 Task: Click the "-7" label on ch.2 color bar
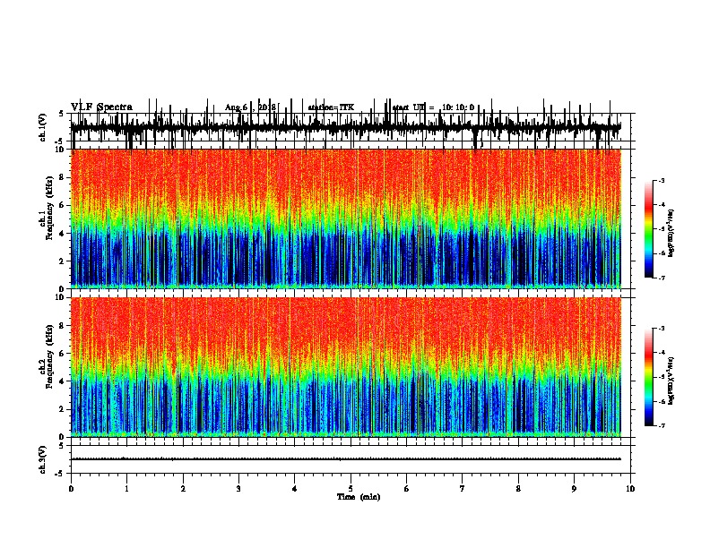[661, 425]
